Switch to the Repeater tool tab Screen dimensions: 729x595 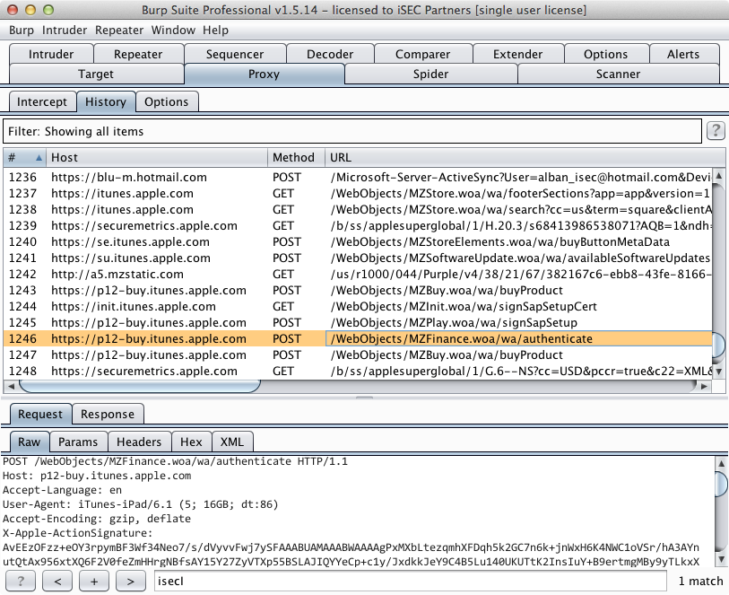click(x=138, y=54)
